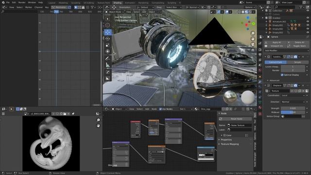Select Simple subdivision type button
This screenshot has width=311, height=175.
297,62
